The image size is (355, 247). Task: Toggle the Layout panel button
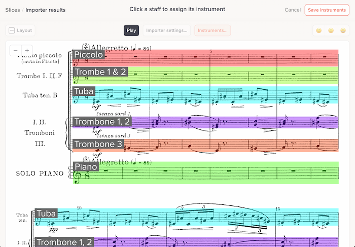pos(20,30)
